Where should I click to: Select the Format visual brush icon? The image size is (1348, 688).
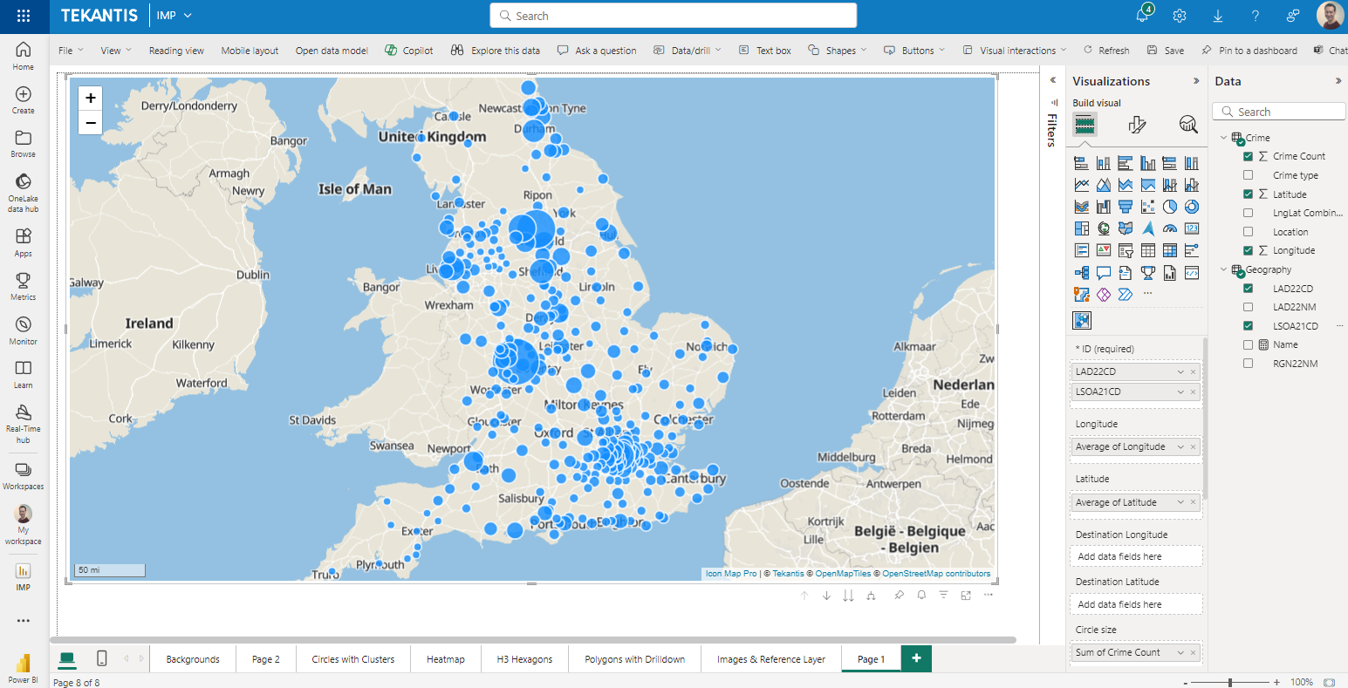(1136, 125)
